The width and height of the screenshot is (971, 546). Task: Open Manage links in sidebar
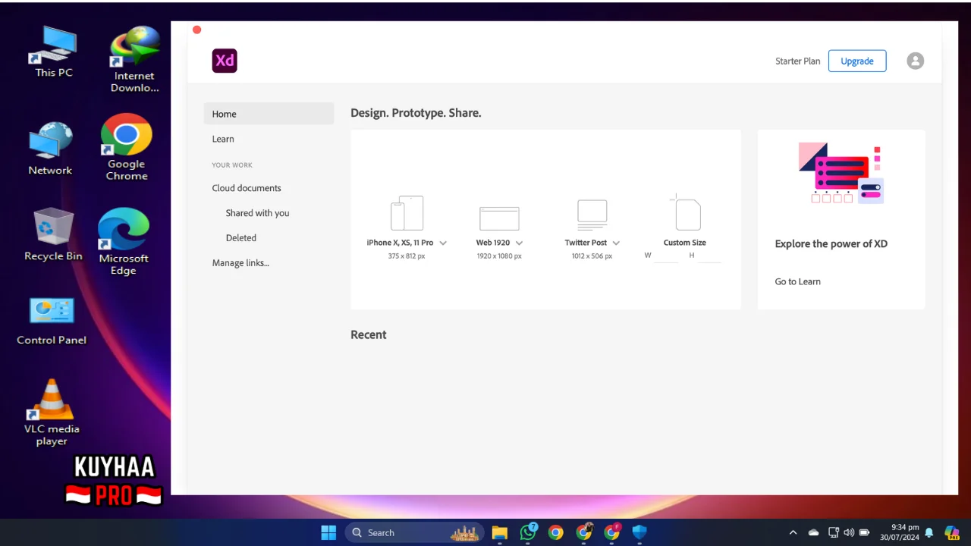click(240, 263)
